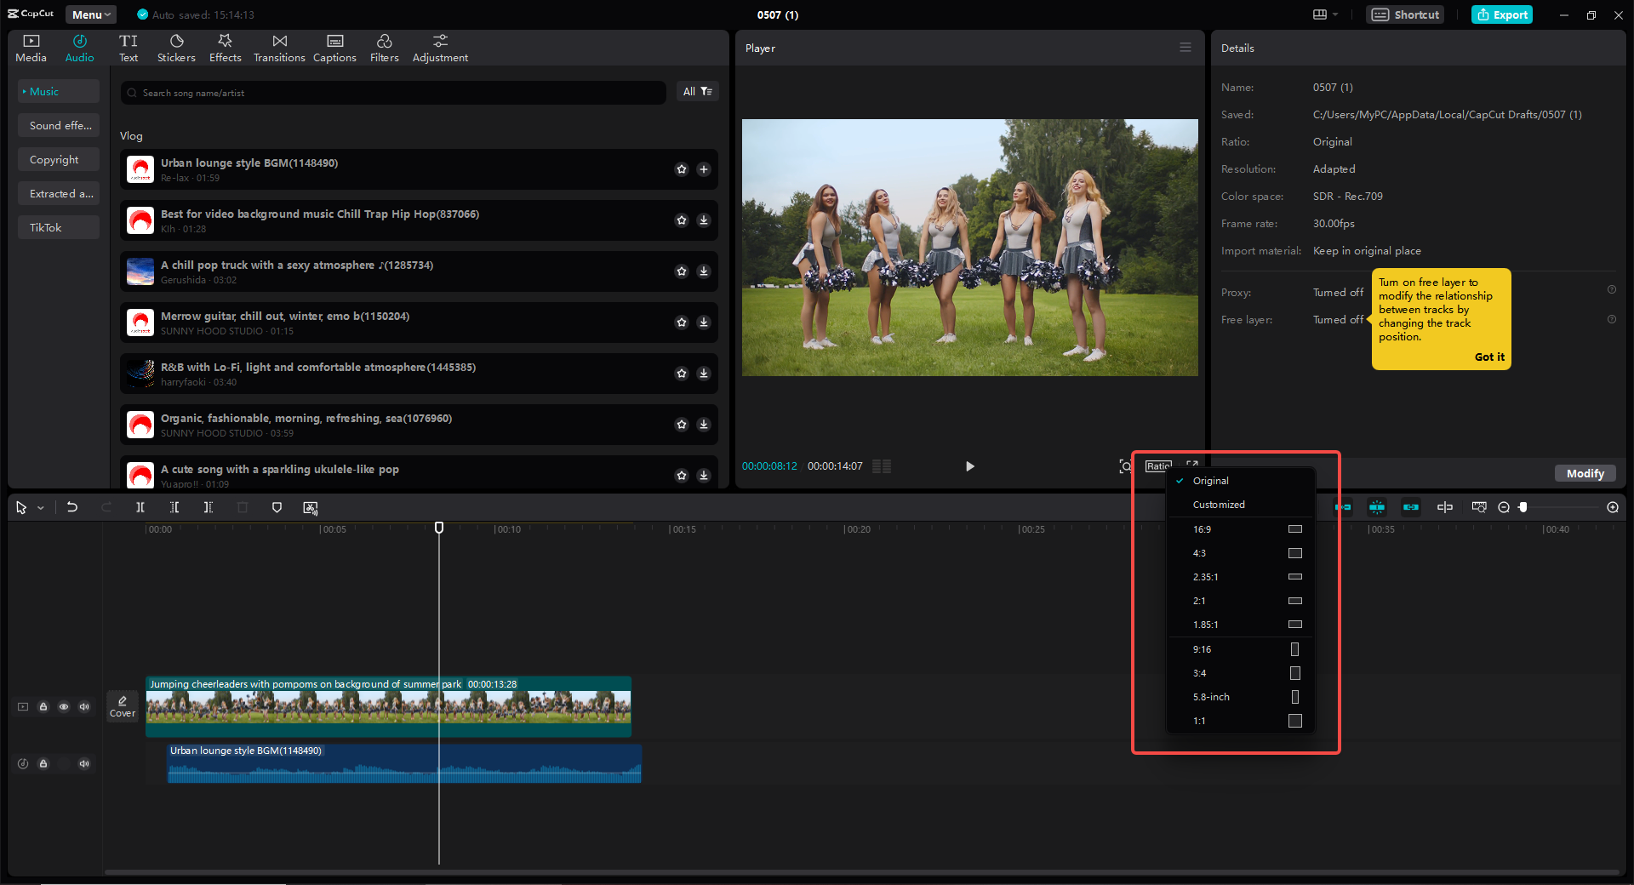Click the full screen icon in the Player
This screenshot has height=885, width=1634.
(x=1192, y=465)
